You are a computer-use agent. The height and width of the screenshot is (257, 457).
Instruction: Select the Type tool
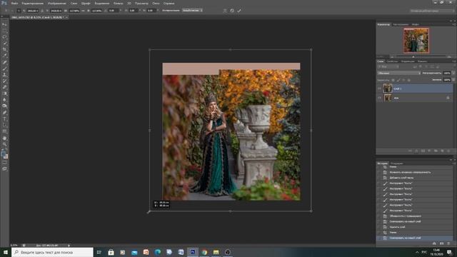(x=4, y=119)
